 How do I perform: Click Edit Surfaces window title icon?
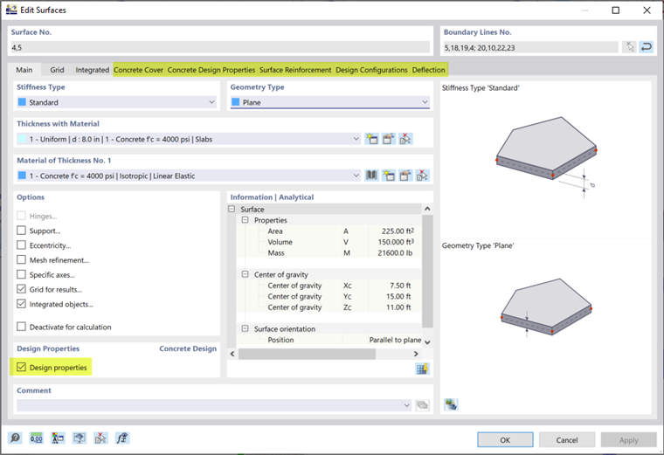[11, 10]
